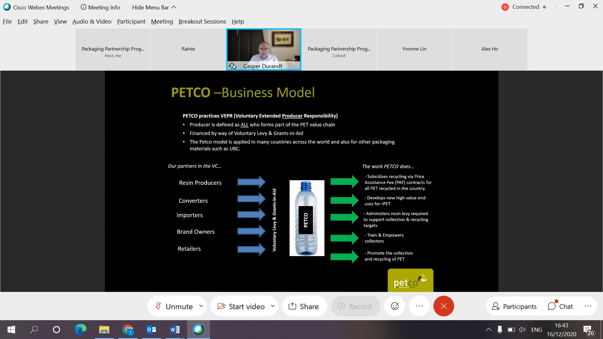Open Google Chrome from taskbar
The height and width of the screenshot is (339, 603).
click(x=128, y=330)
